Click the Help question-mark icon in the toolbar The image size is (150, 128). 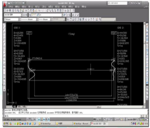73,10
